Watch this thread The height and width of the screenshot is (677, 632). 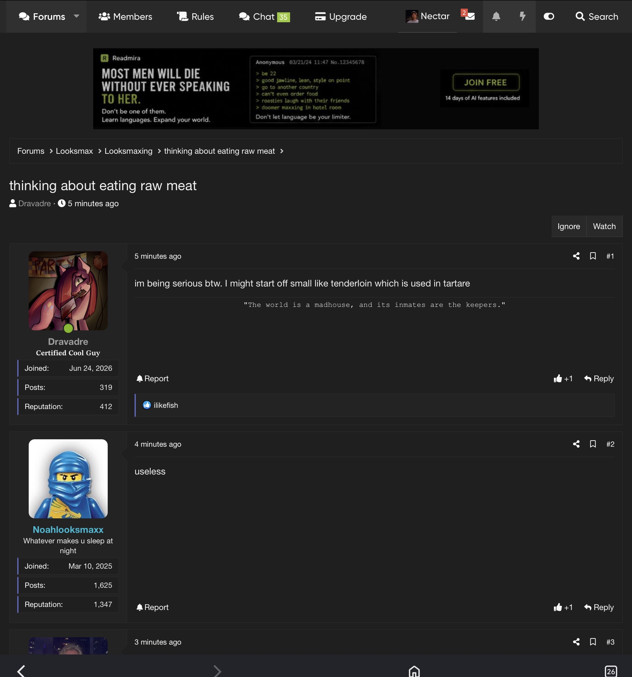click(604, 226)
